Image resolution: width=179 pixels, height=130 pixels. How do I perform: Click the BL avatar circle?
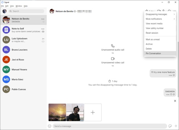[6, 50]
